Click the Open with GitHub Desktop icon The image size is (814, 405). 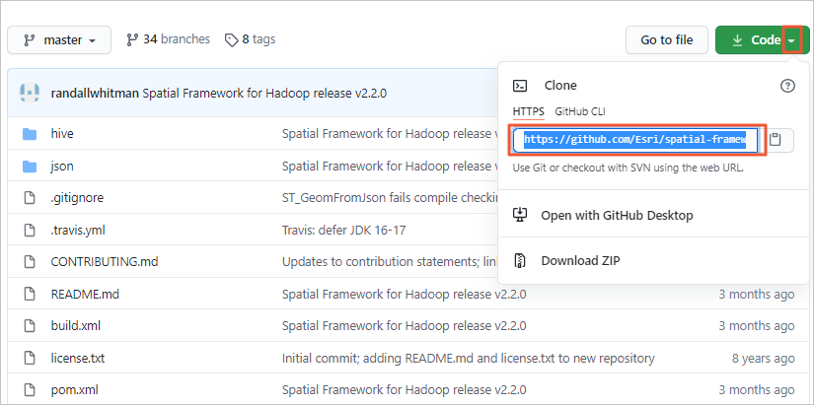point(521,215)
